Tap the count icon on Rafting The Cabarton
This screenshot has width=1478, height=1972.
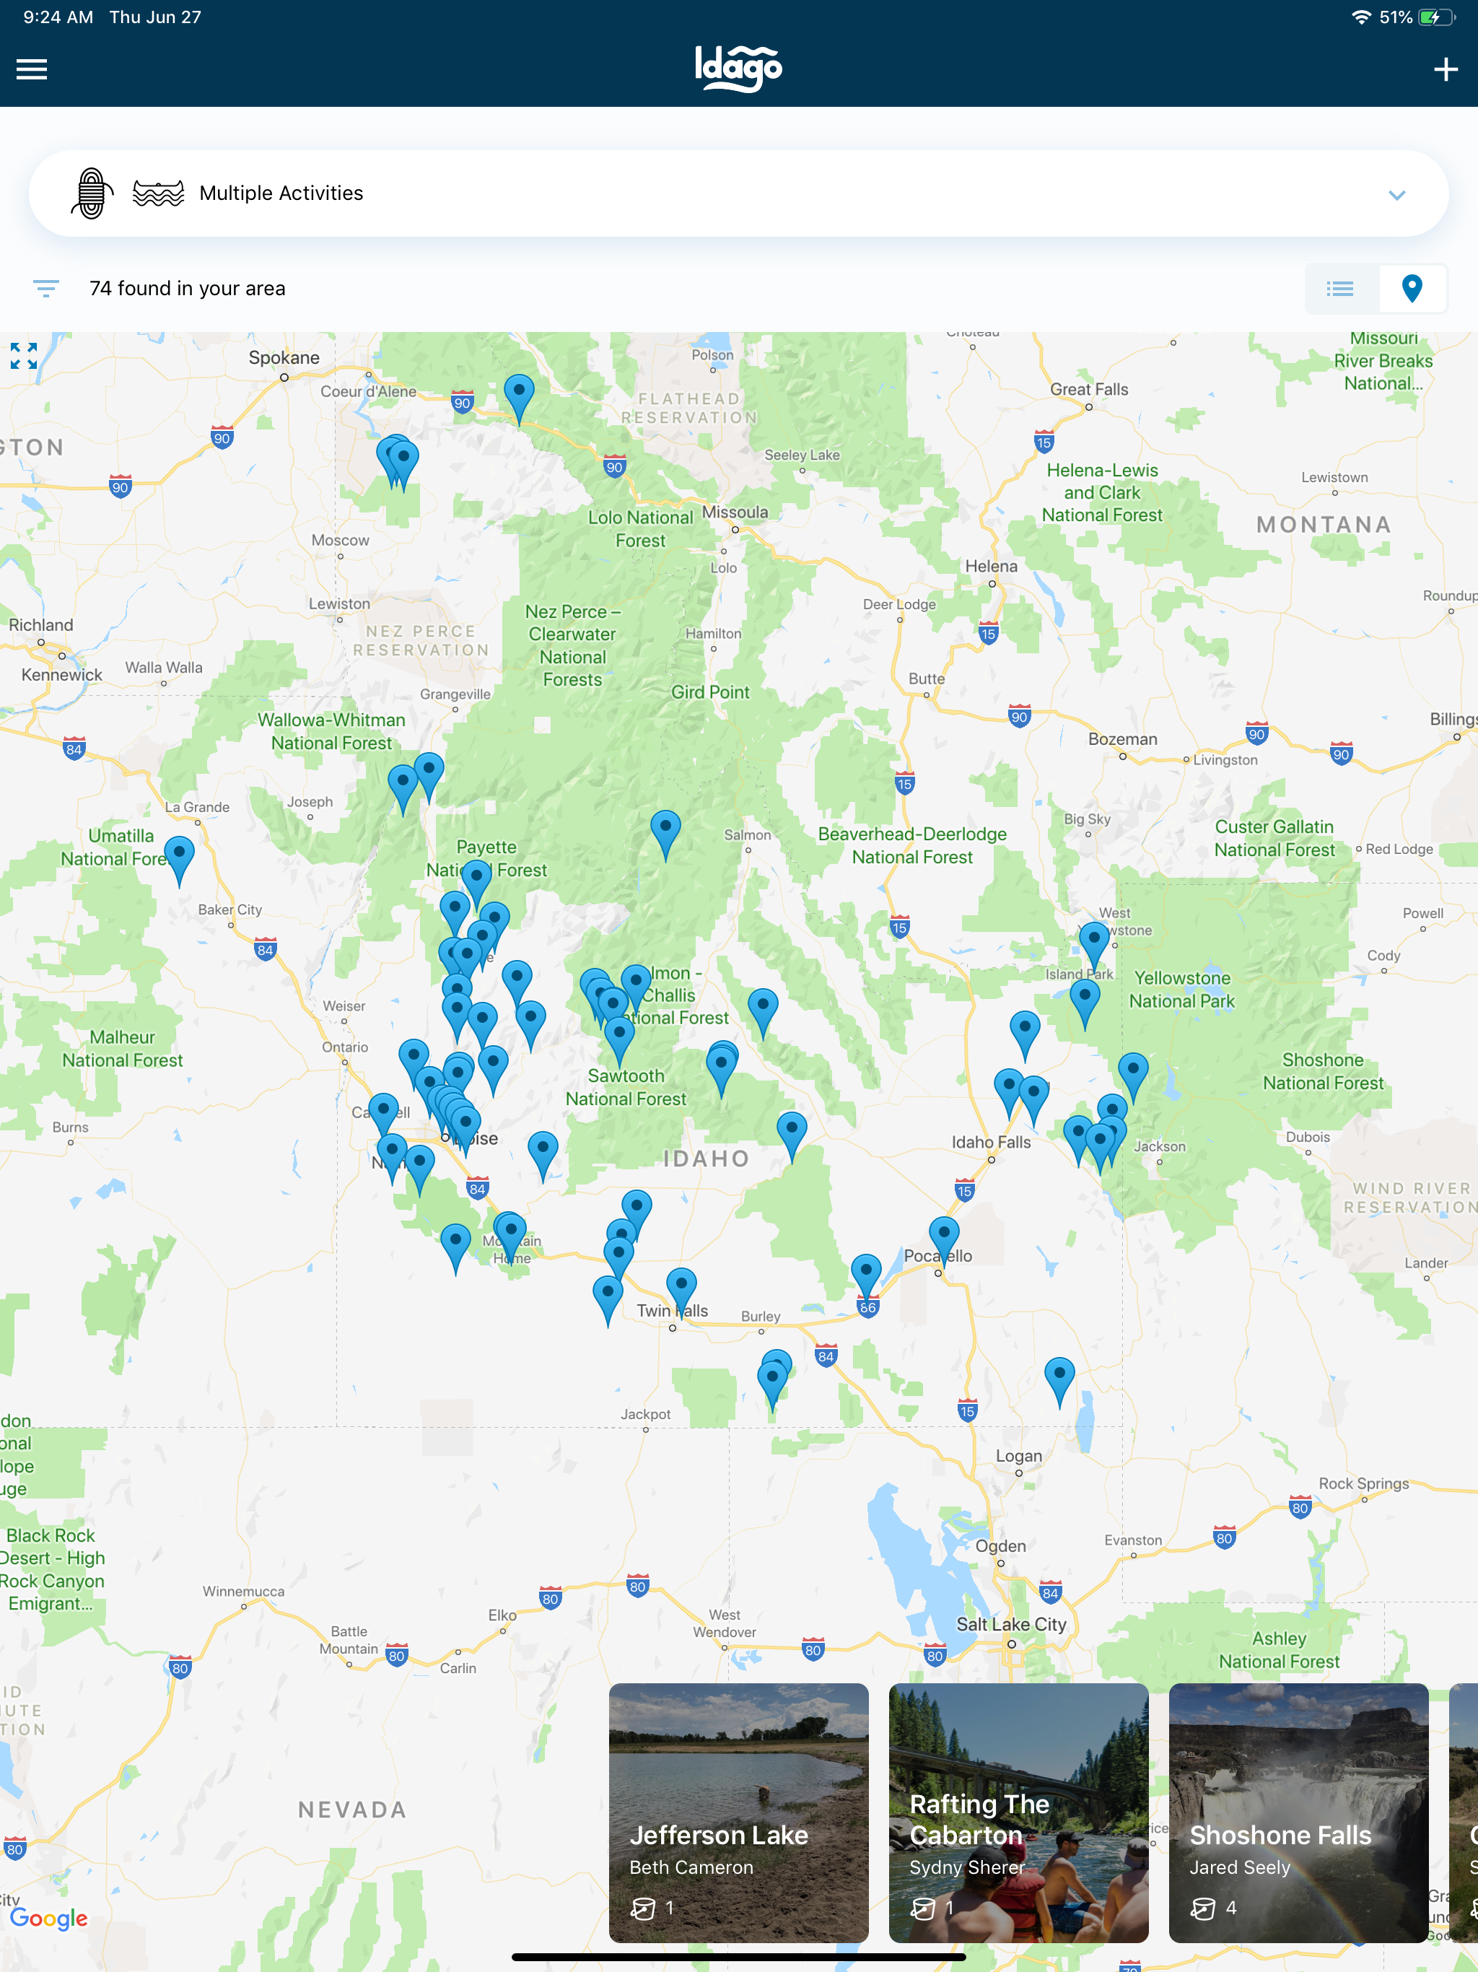(922, 1907)
